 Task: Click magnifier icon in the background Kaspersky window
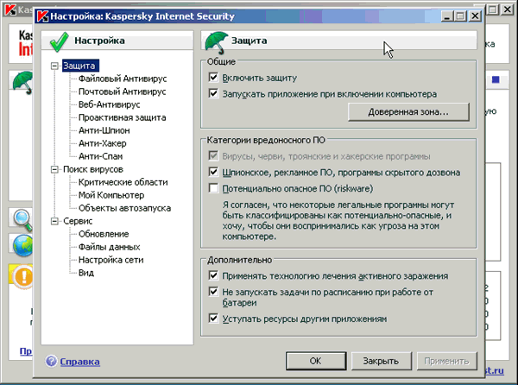(22, 219)
